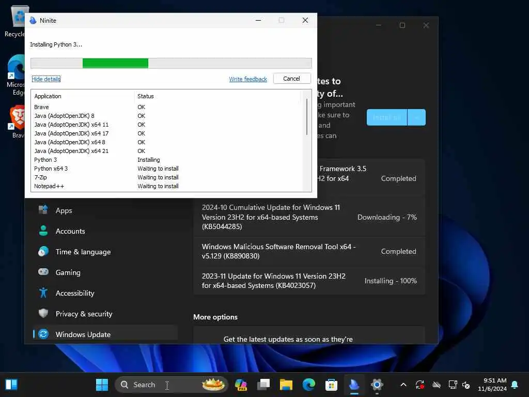Open Accounts in Settings sidebar

[x=105, y=231]
